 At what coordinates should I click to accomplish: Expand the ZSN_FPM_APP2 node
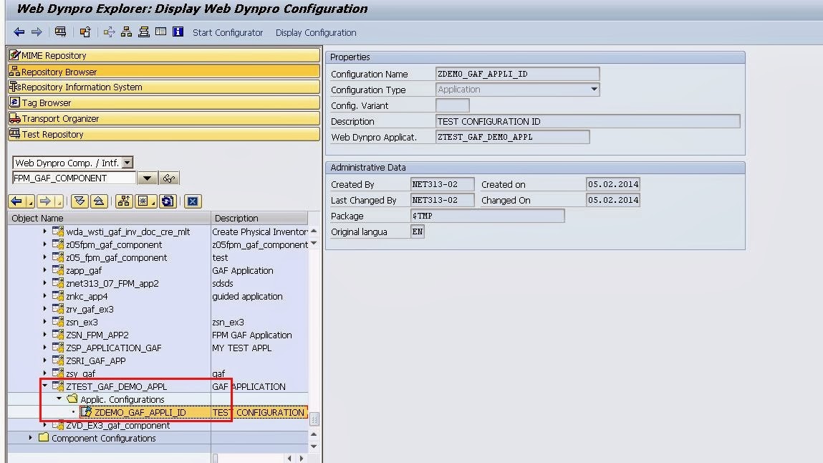tap(44, 335)
